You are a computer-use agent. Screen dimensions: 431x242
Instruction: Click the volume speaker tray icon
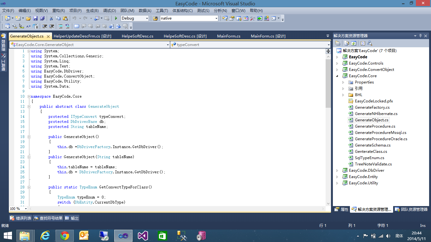click(388, 236)
